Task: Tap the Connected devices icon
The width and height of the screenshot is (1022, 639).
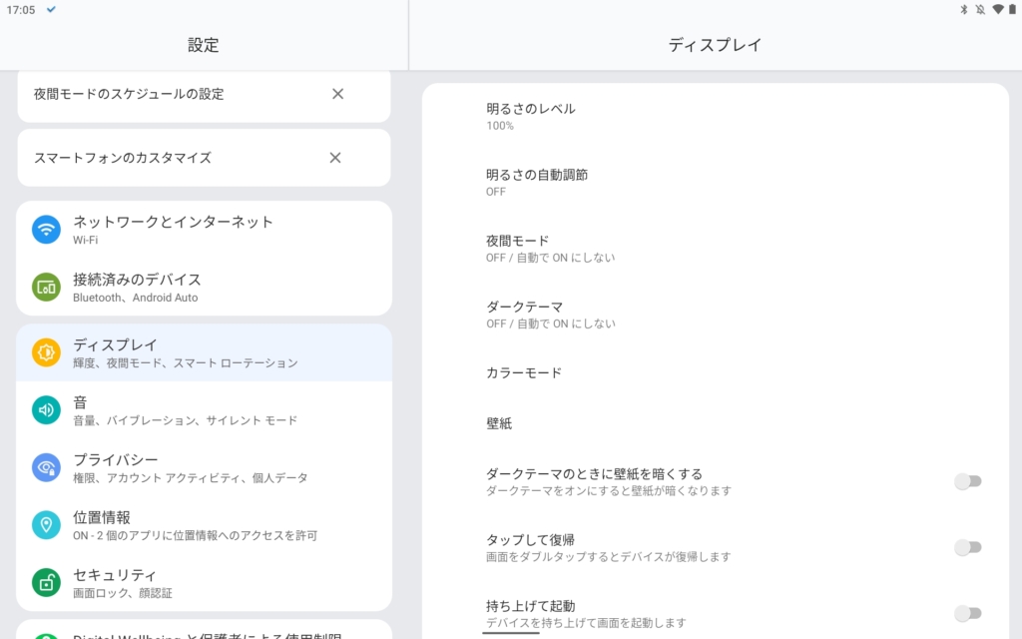Action: click(x=46, y=288)
